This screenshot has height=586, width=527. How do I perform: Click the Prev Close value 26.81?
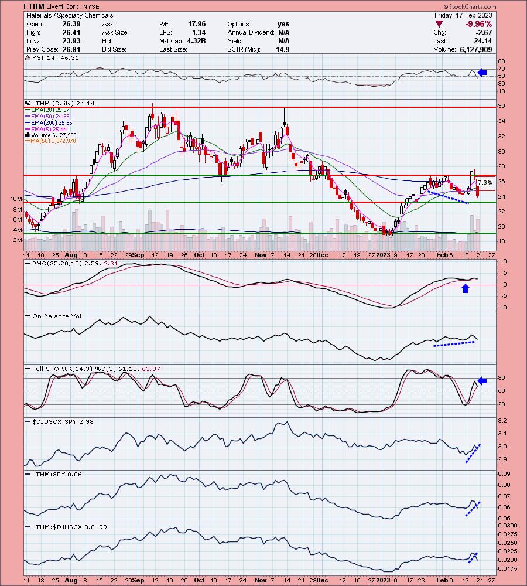(x=71, y=49)
